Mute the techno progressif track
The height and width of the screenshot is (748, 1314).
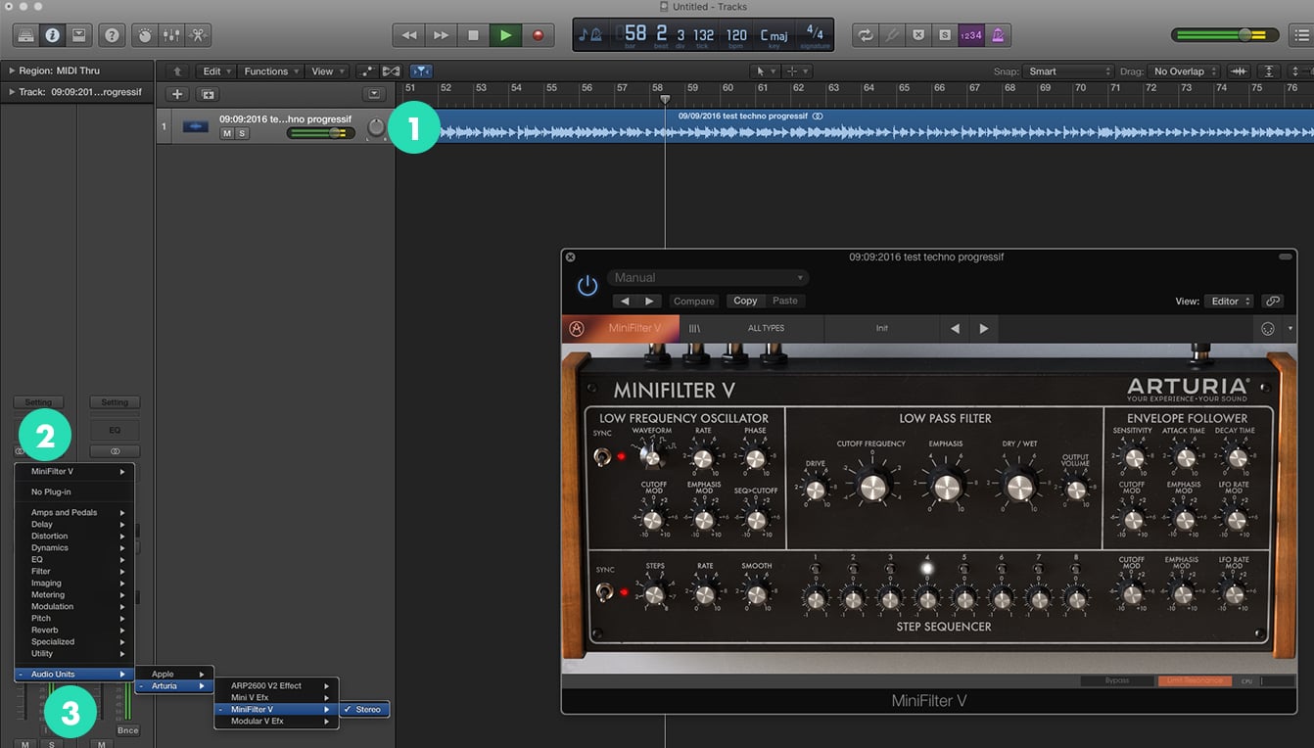click(227, 133)
